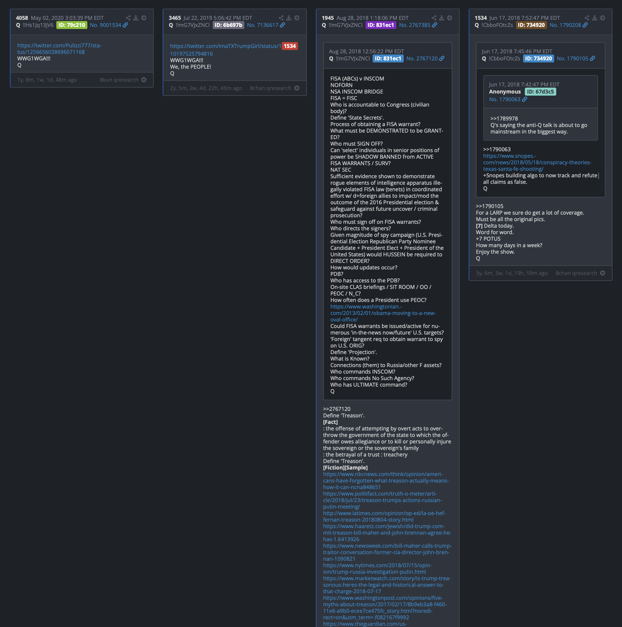This screenshot has height=627, width=622.
Task: Click the x-circle icon next to 8kun qresearch
Action: click(x=144, y=80)
